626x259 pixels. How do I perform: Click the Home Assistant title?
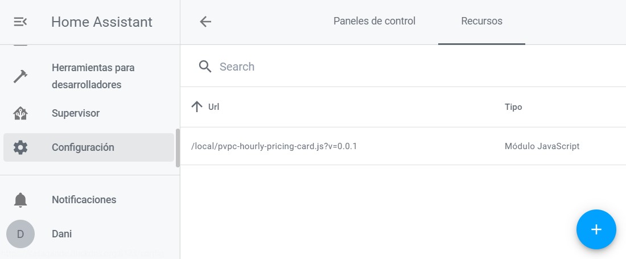pos(102,22)
